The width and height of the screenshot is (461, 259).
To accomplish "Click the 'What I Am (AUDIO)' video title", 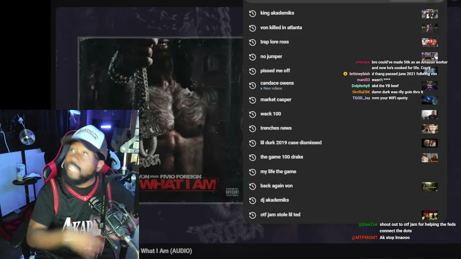I will [166, 251].
